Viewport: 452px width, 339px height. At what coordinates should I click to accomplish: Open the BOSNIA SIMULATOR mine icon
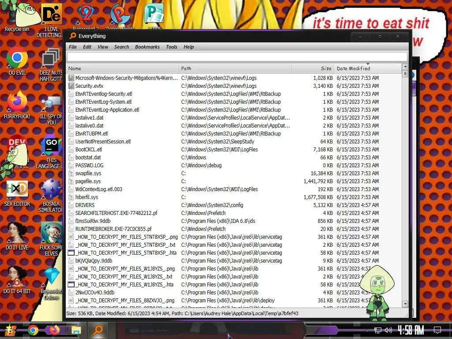click(x=51, y=196)
